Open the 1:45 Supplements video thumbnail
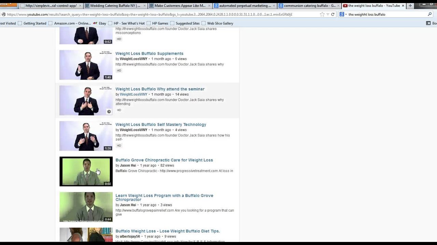 [x=86, y=65]
